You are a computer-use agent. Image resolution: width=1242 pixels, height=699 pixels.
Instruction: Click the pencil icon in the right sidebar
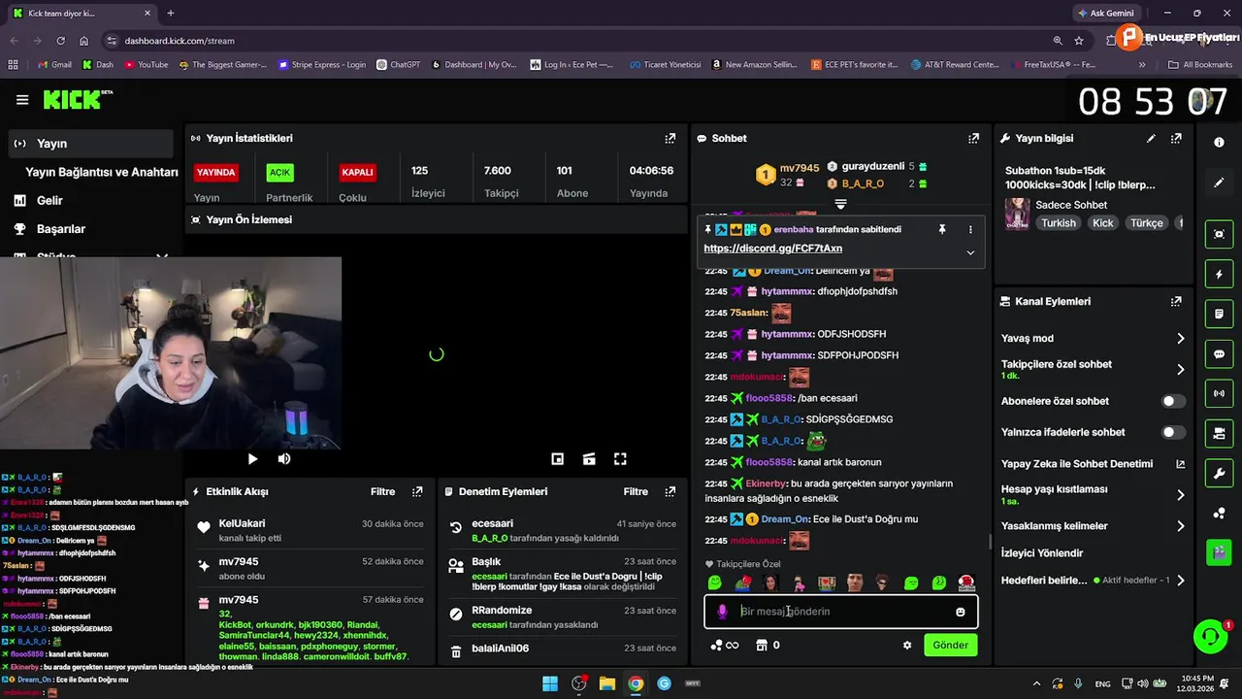[x=1219, y=183]
